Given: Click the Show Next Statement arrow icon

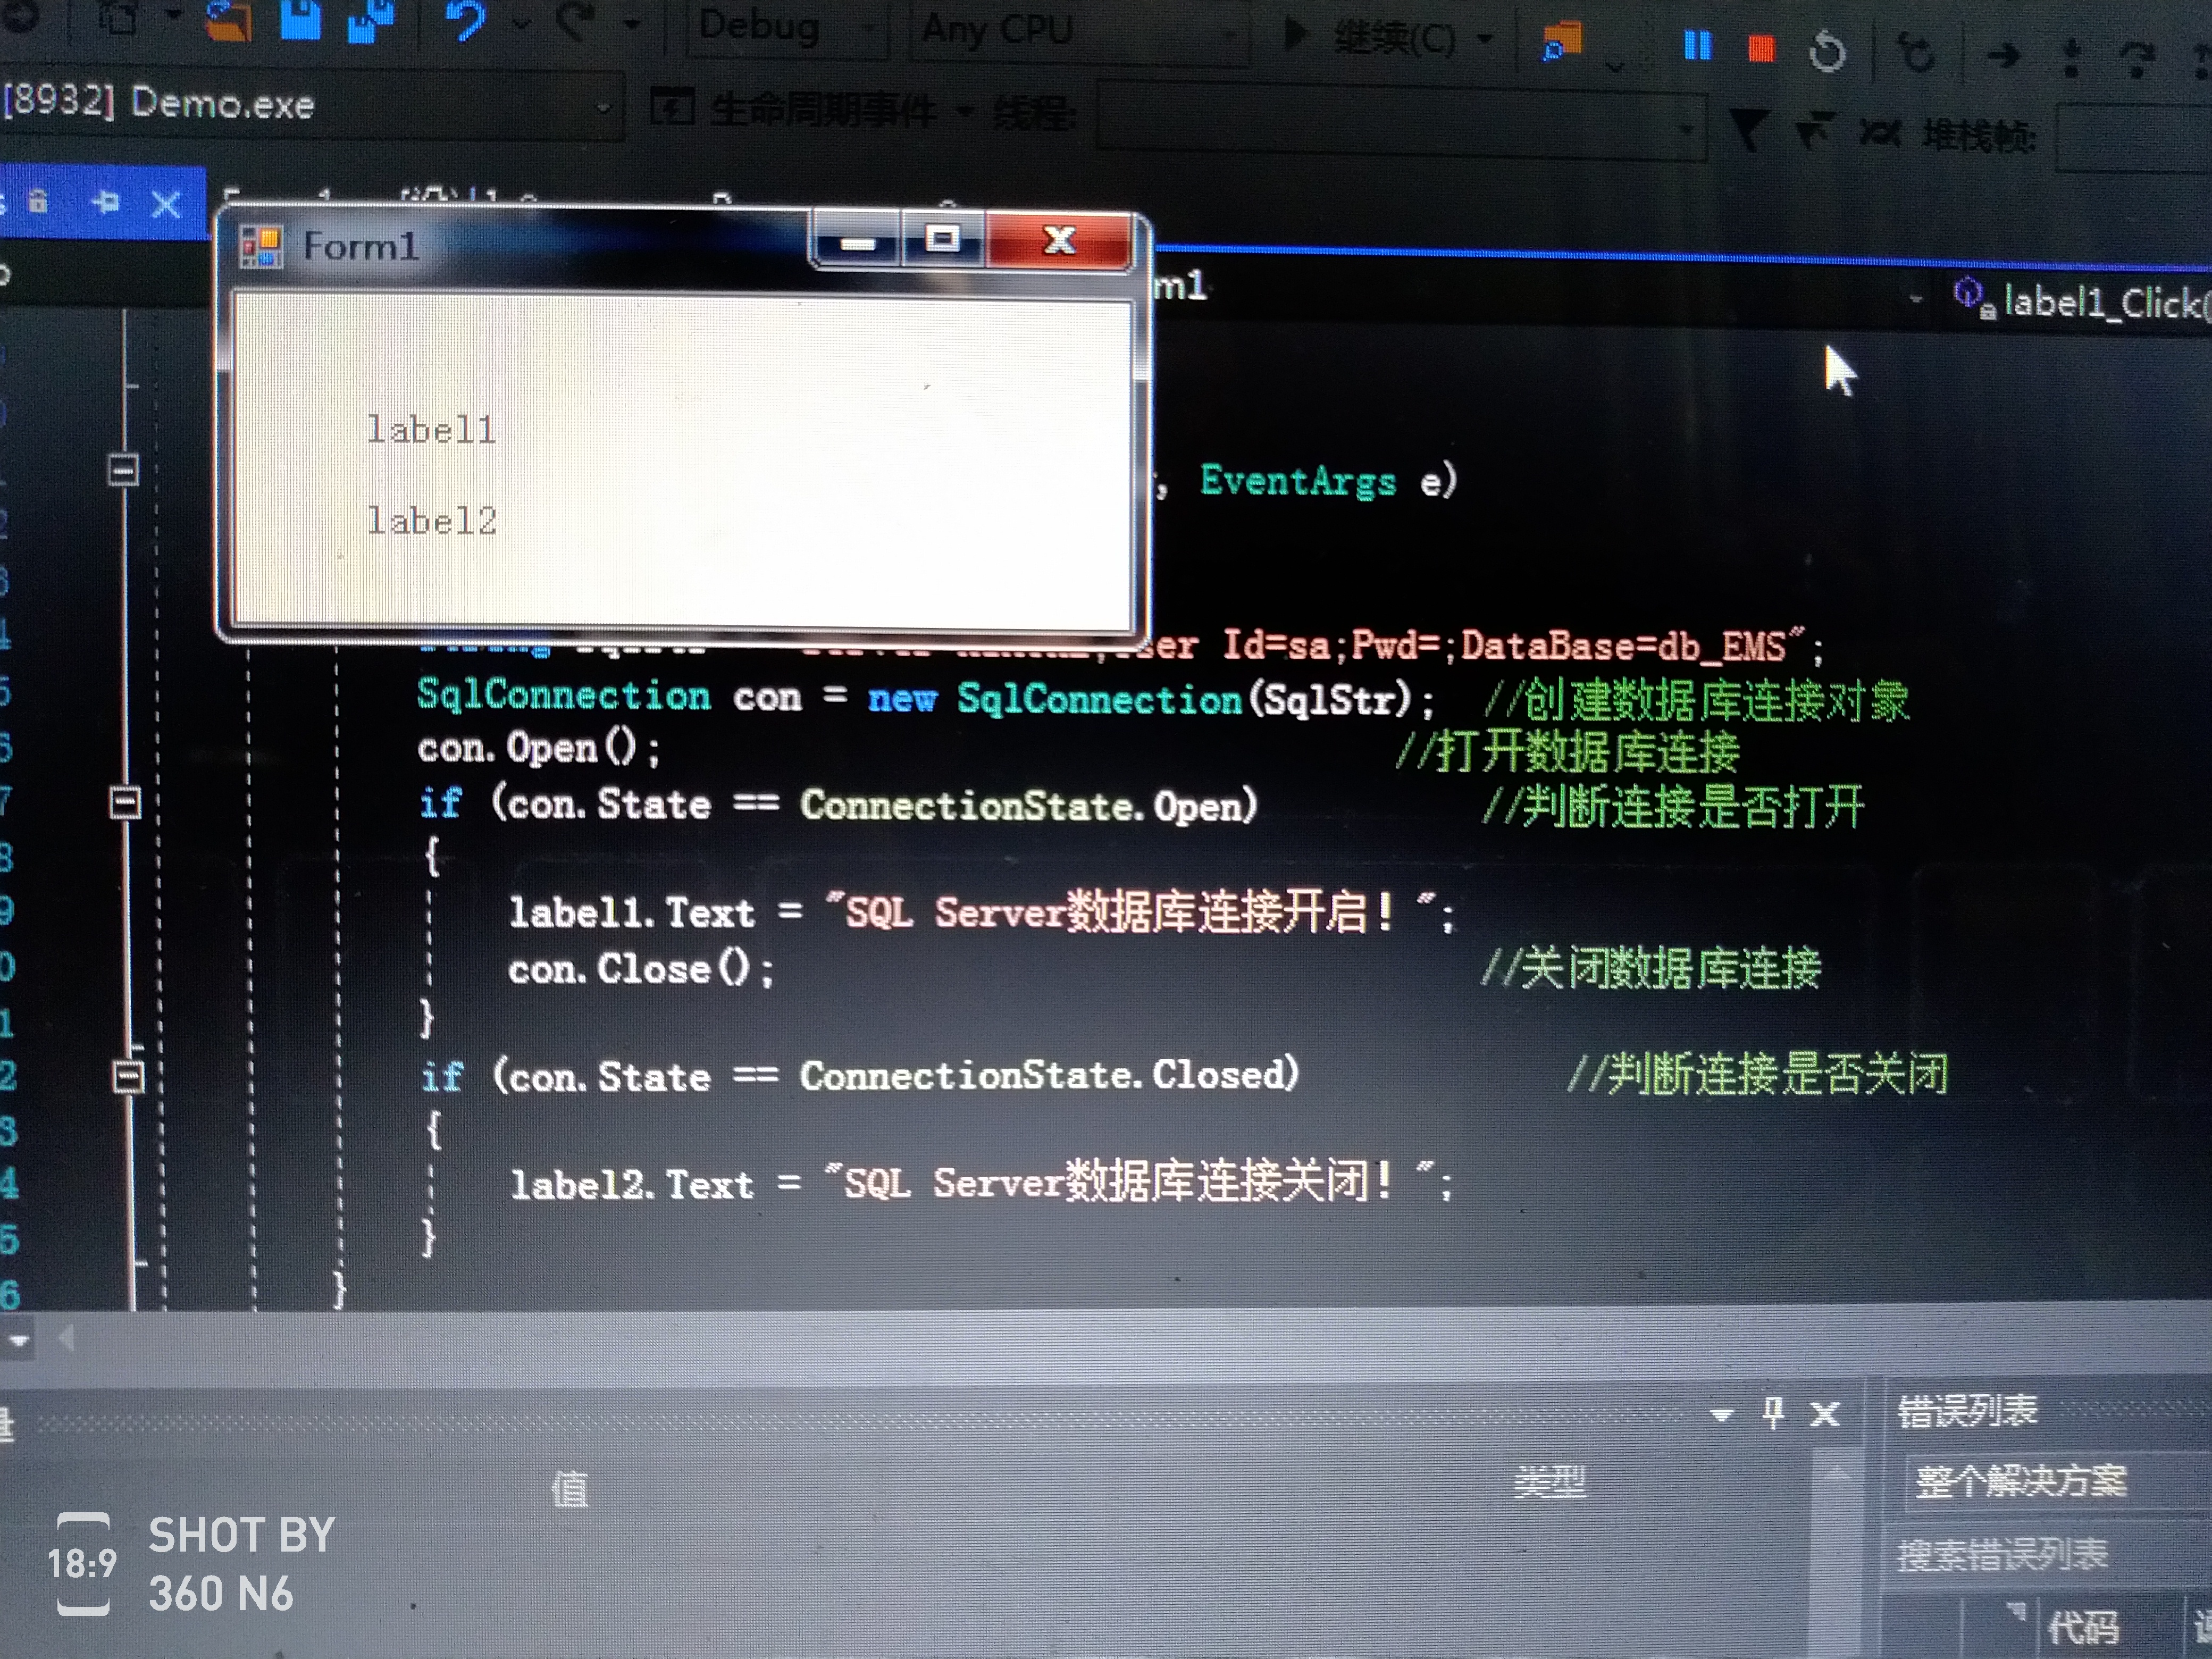Looking at the screenshot, I should 2004,55.
